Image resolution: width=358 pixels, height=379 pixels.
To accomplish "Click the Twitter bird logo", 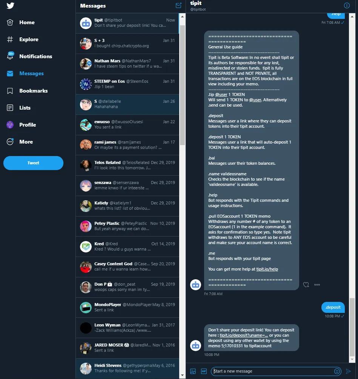I will click(10, 5).
